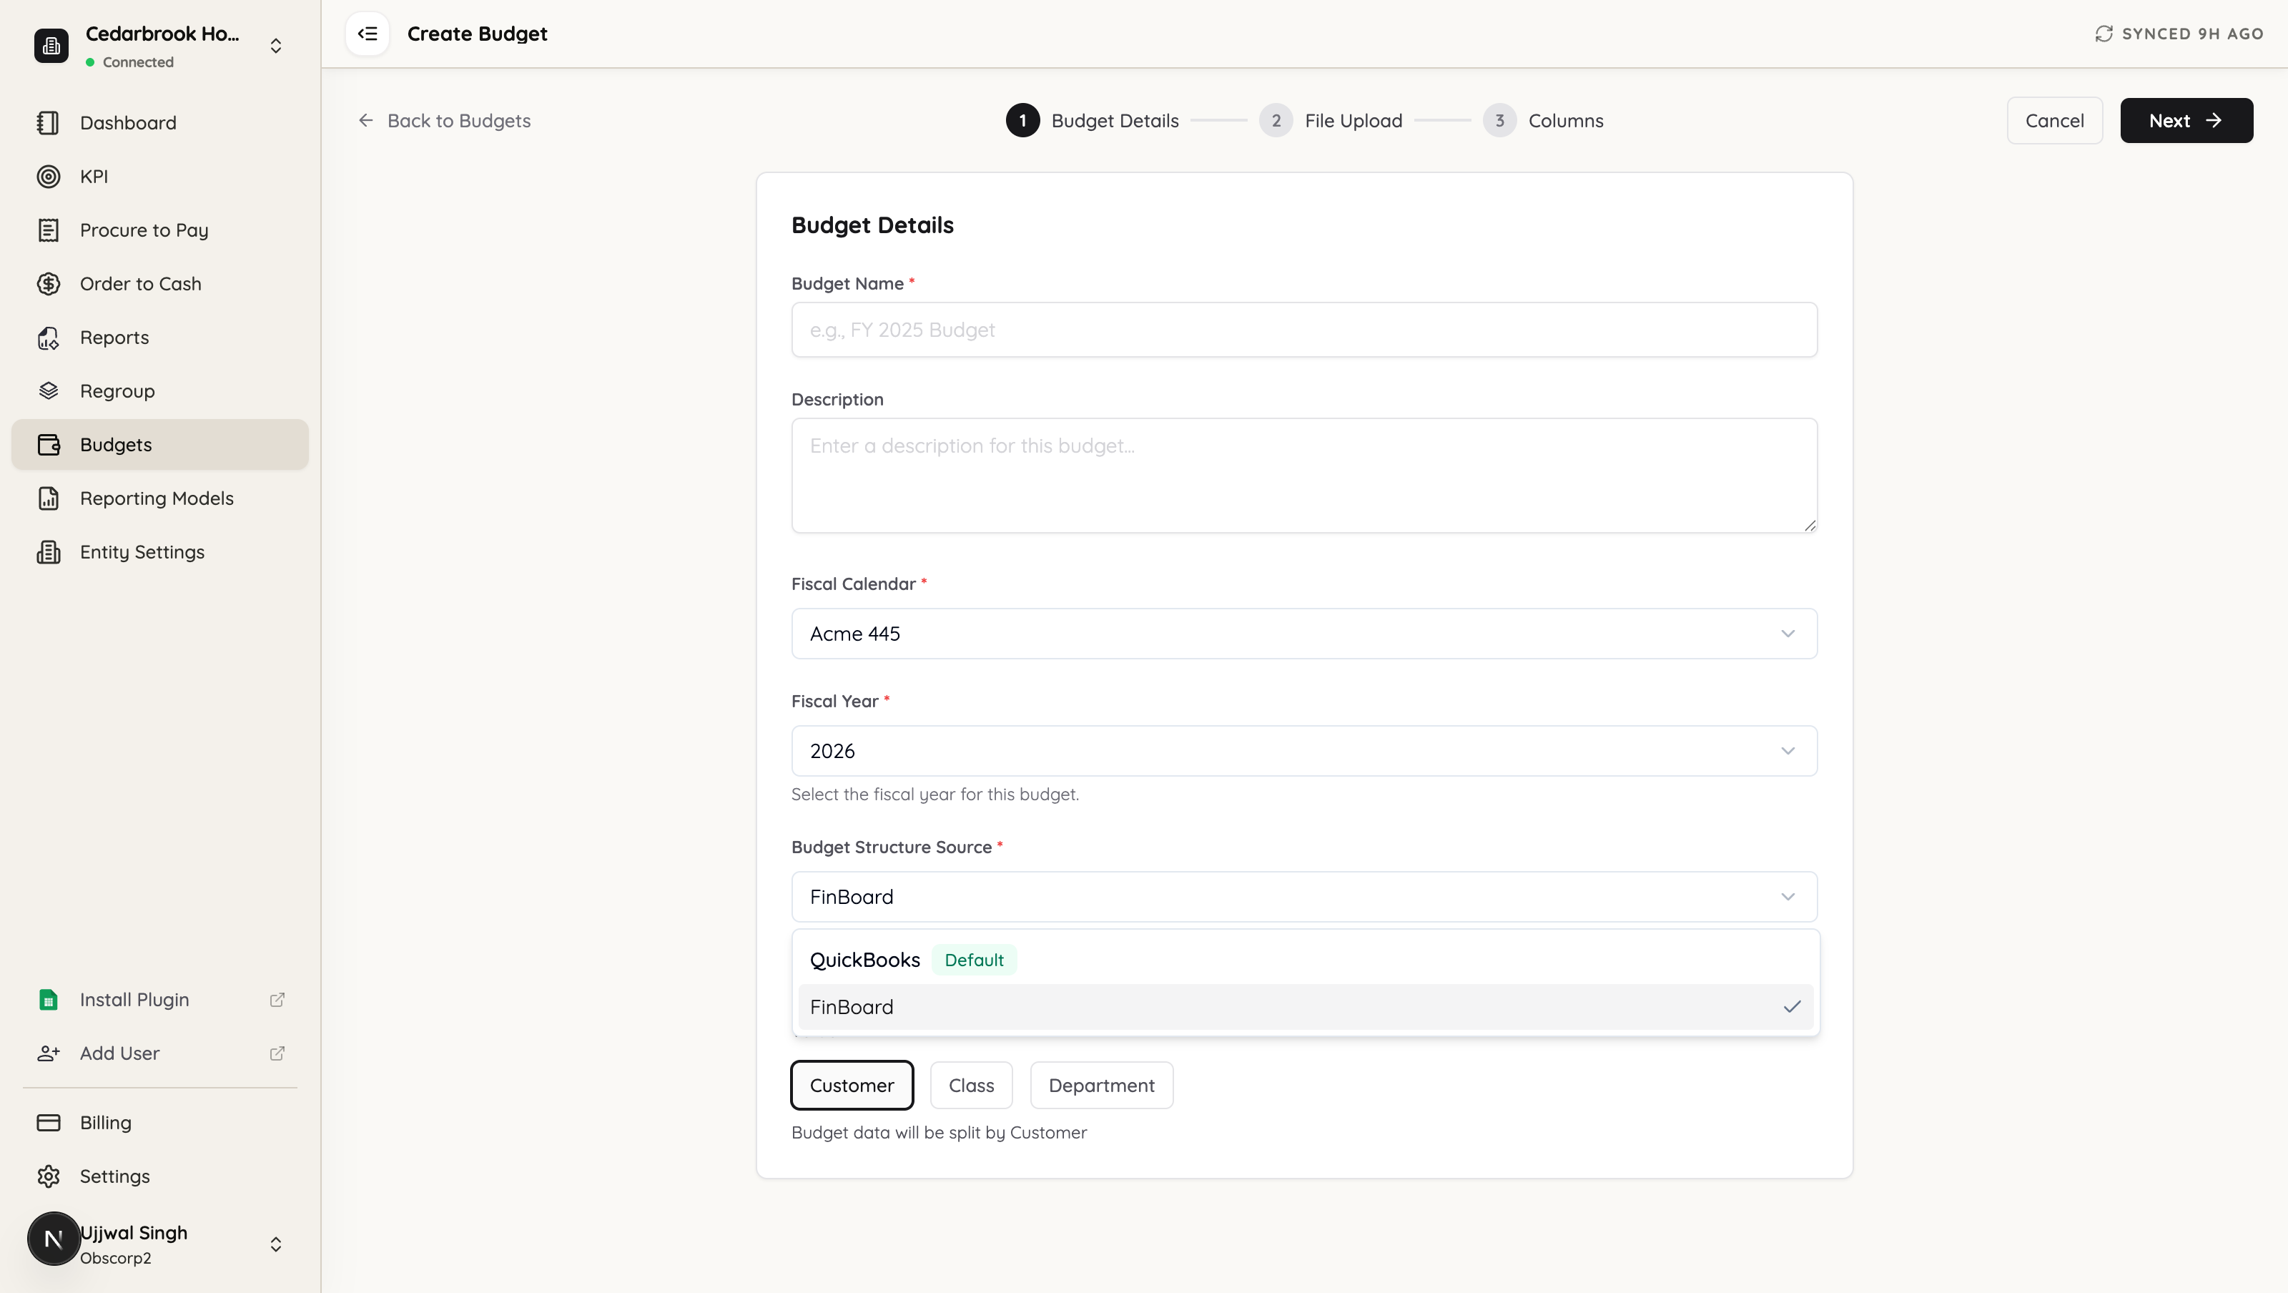The image size is (2288, 1293).
Task: Click the Fiscal Calendar chevron arrow
Action: [x=1787, y=634]
